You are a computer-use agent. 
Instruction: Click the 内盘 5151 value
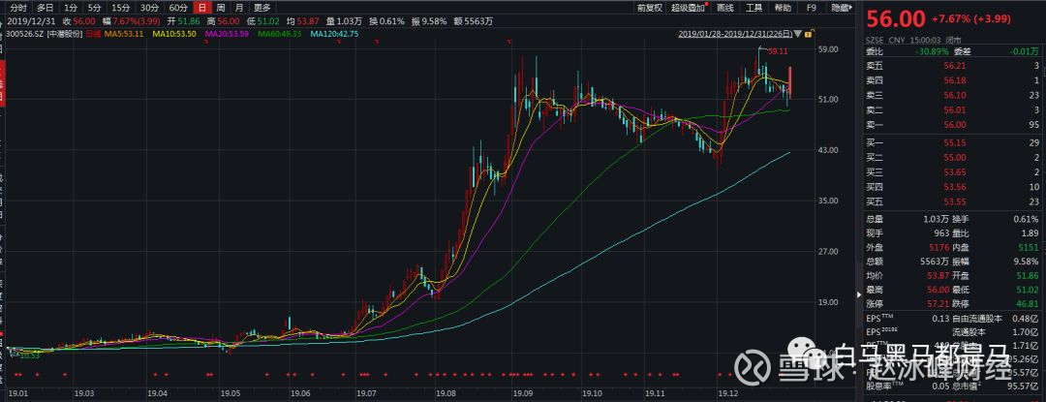point(1029,247)
